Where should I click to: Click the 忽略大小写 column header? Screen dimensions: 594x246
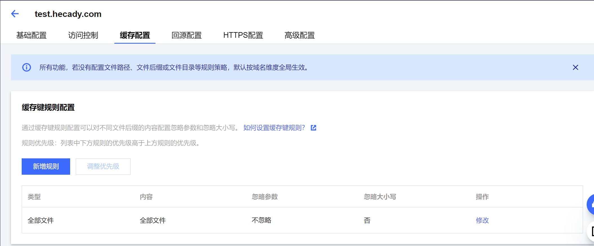point(380,197)
